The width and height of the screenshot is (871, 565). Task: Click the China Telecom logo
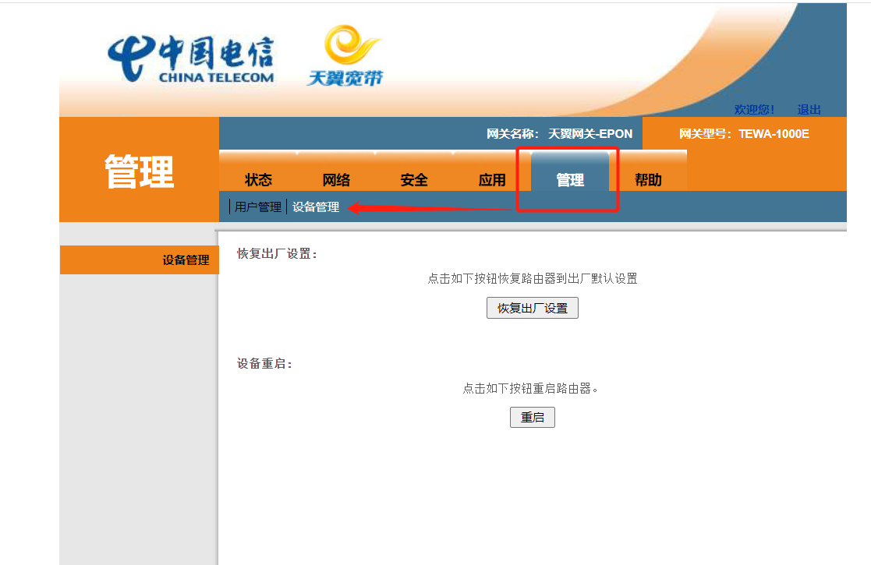[191, 59]
